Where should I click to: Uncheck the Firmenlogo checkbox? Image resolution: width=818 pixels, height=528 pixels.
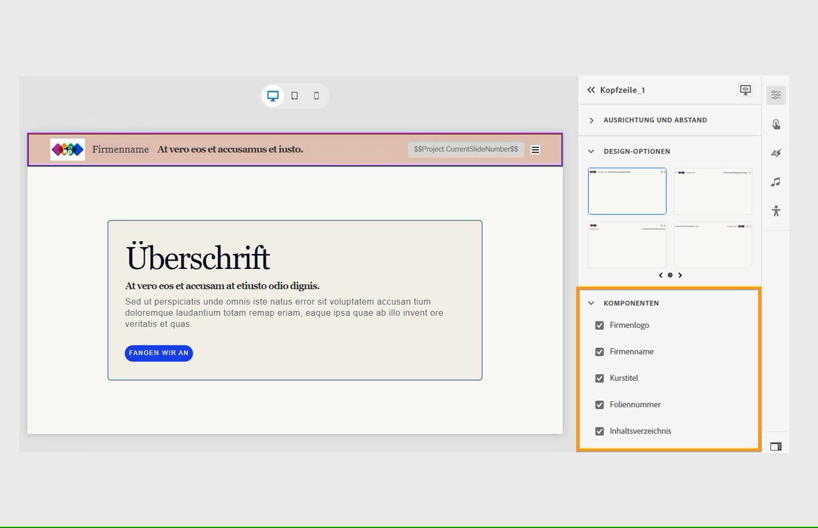pos(600,325)
